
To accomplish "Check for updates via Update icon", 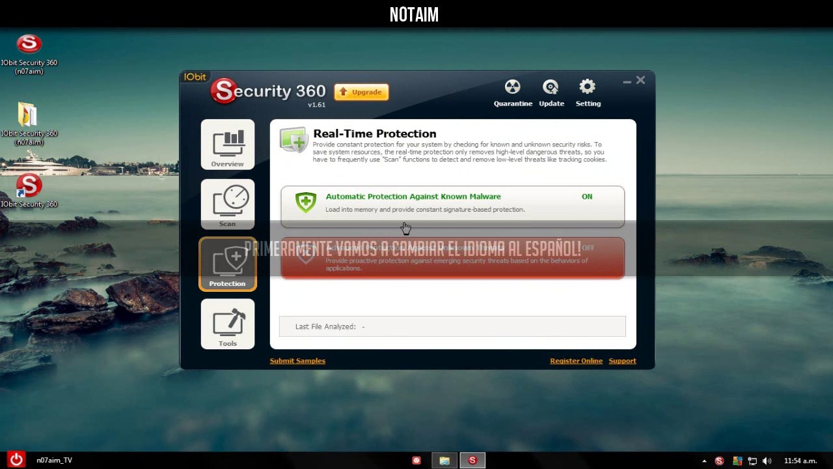I will point(551,93).
